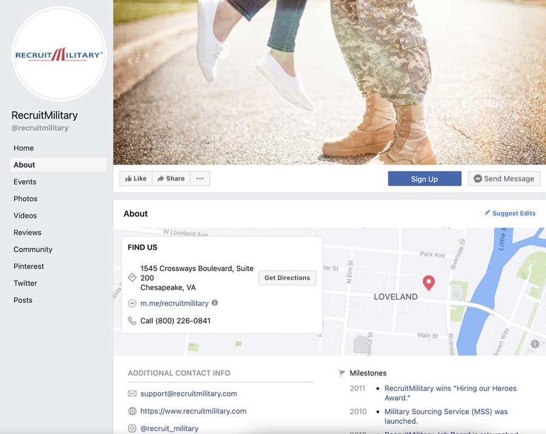Screen dimensions: 546x434
Task: Click the cover photo of boots
Action: (329, 82)
